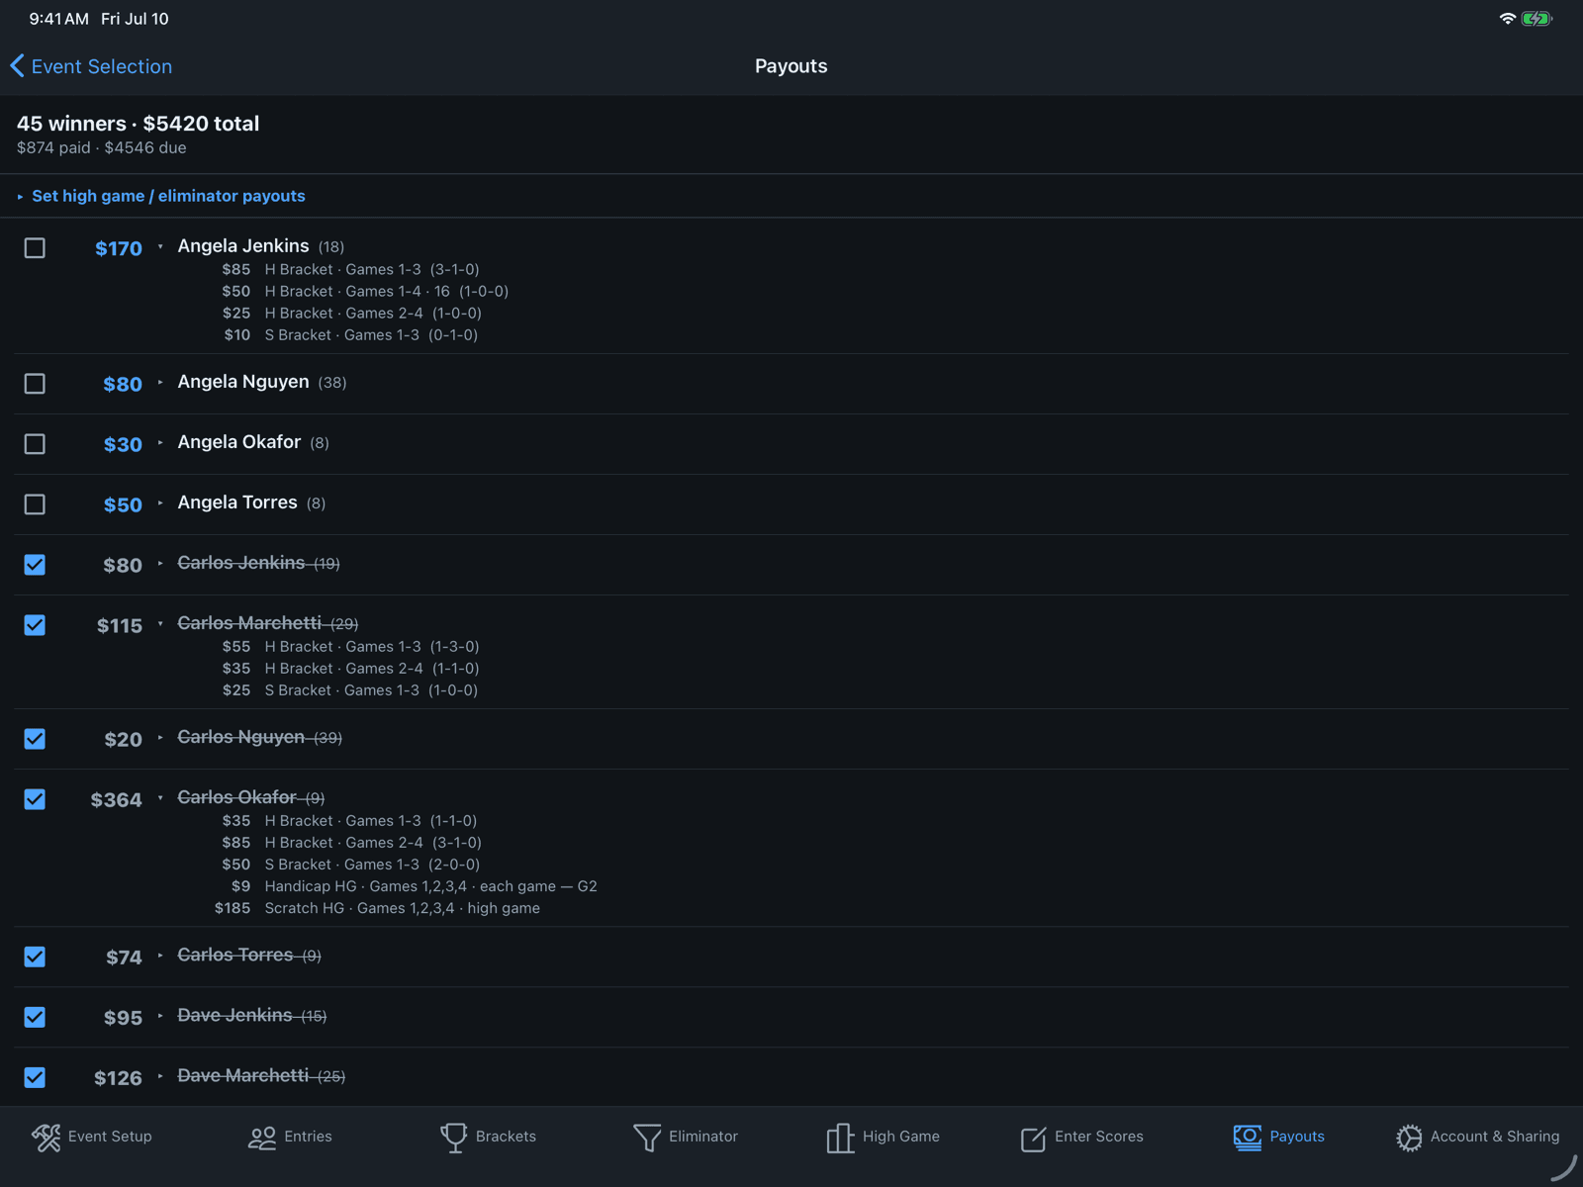The width and height of the screenshot is (1583, 1187).
Task: Tap Angela Torres $50 amount
Action: (123, 504)
